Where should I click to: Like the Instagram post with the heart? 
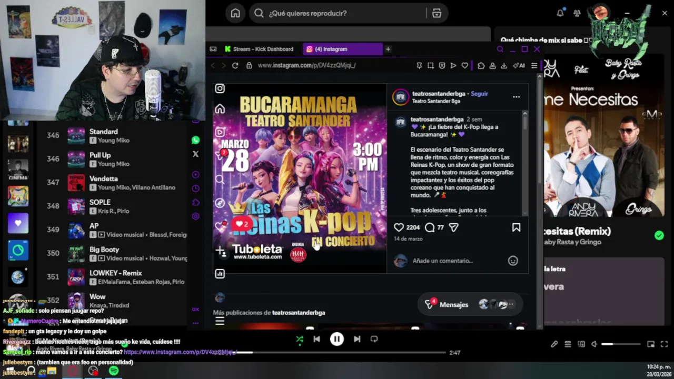[x=399, y=227]
